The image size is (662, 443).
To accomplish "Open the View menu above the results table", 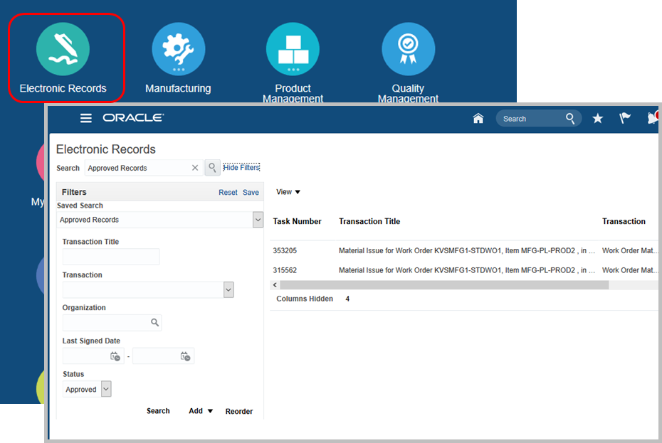I will click(288, 191).
